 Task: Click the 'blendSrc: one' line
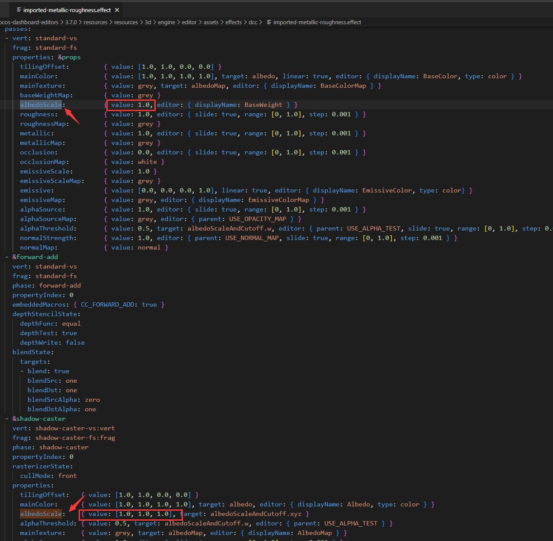(52, 381)
